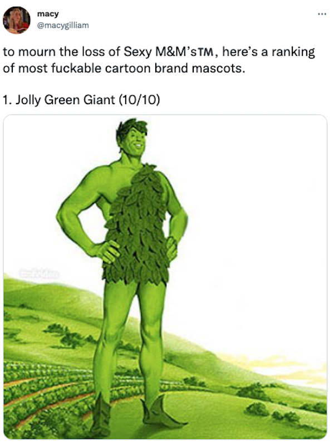Select the tweet line starting "to mourn the loss"
The height and width of the screenshot is (445, 334).
[159, 52]
